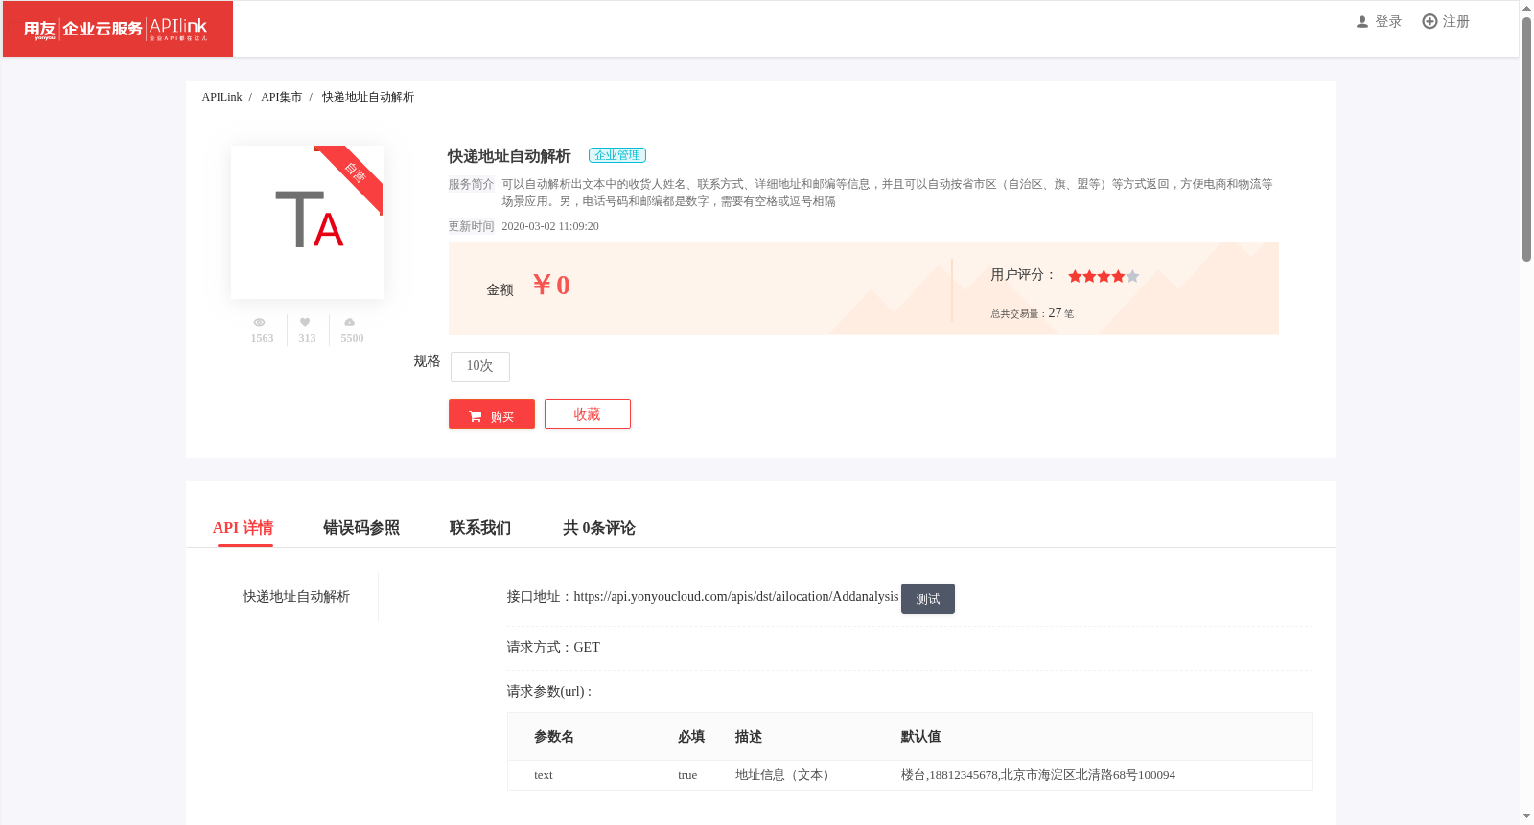Click the update time 2020-03-02 11:09:20
The height and width of the screenshot is (825, 1534).
point(550,226)
